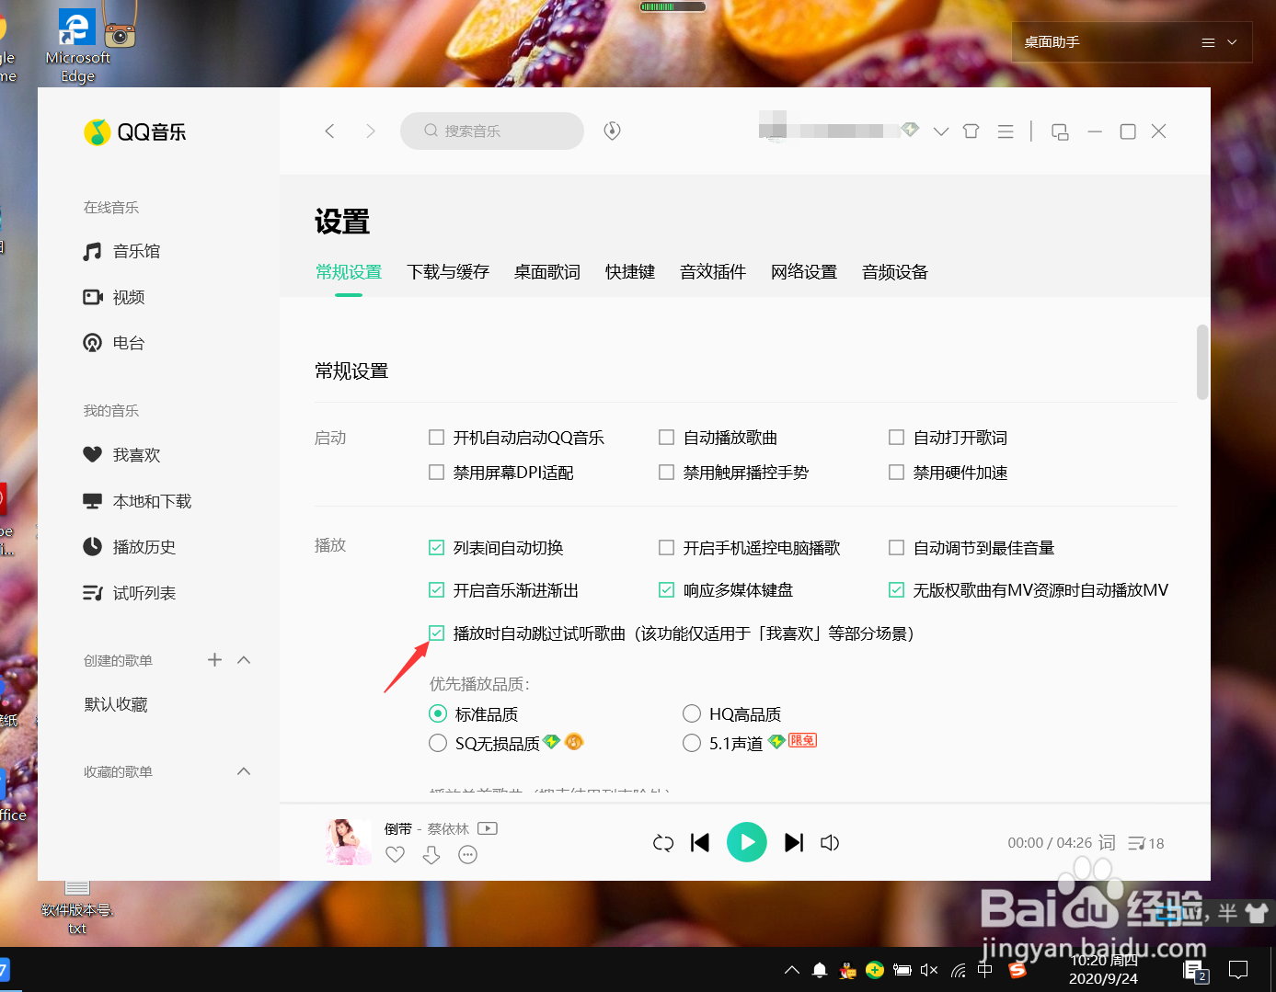Download the current song icon
Viewport: 1276px width, 992px height.
[x=431, y=855]
